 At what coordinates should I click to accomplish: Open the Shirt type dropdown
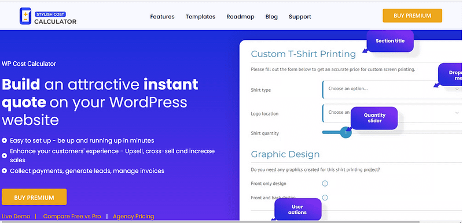392,90
